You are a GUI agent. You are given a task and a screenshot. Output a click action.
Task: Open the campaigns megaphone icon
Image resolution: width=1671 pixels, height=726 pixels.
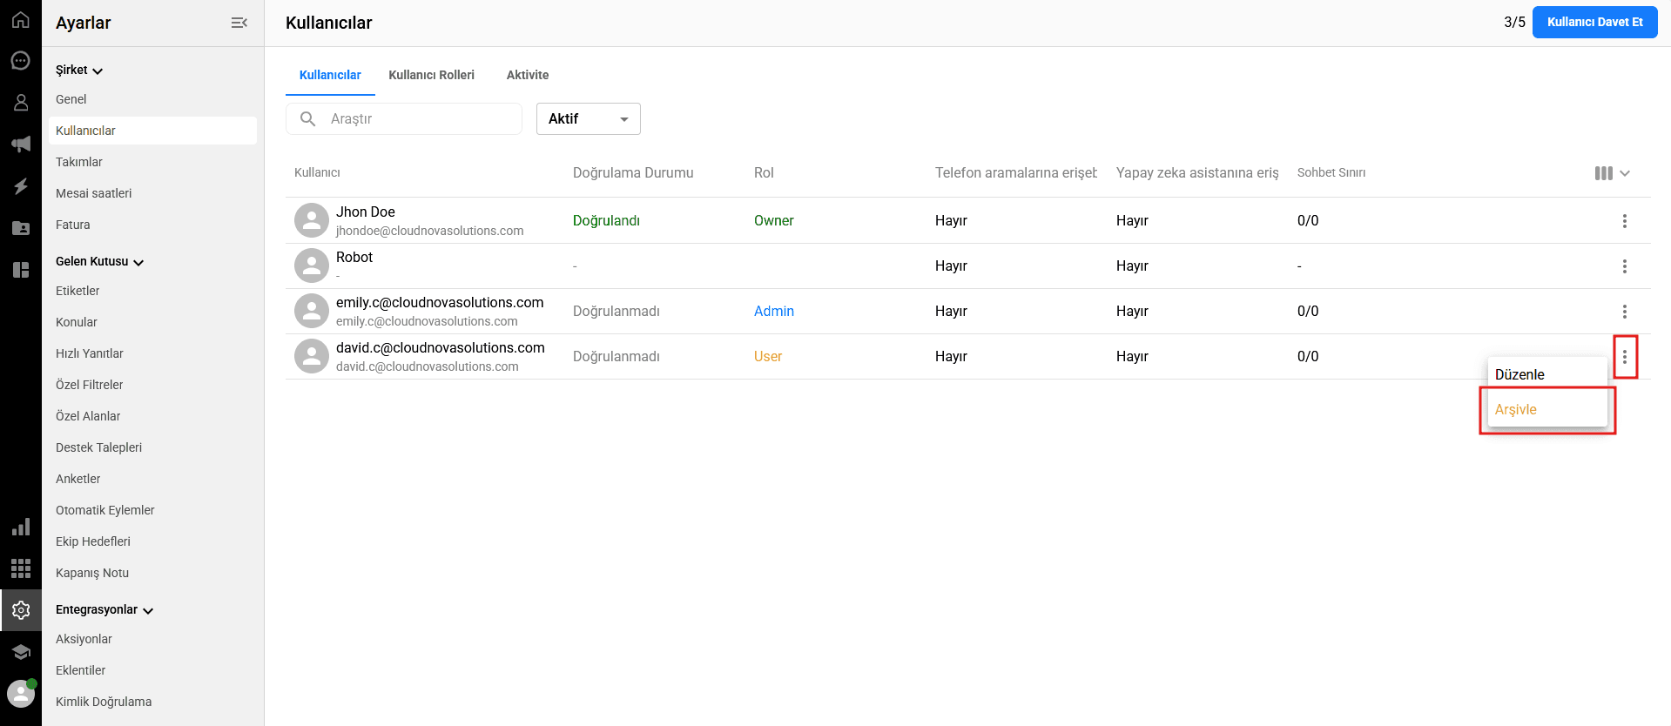coord(21,145)
